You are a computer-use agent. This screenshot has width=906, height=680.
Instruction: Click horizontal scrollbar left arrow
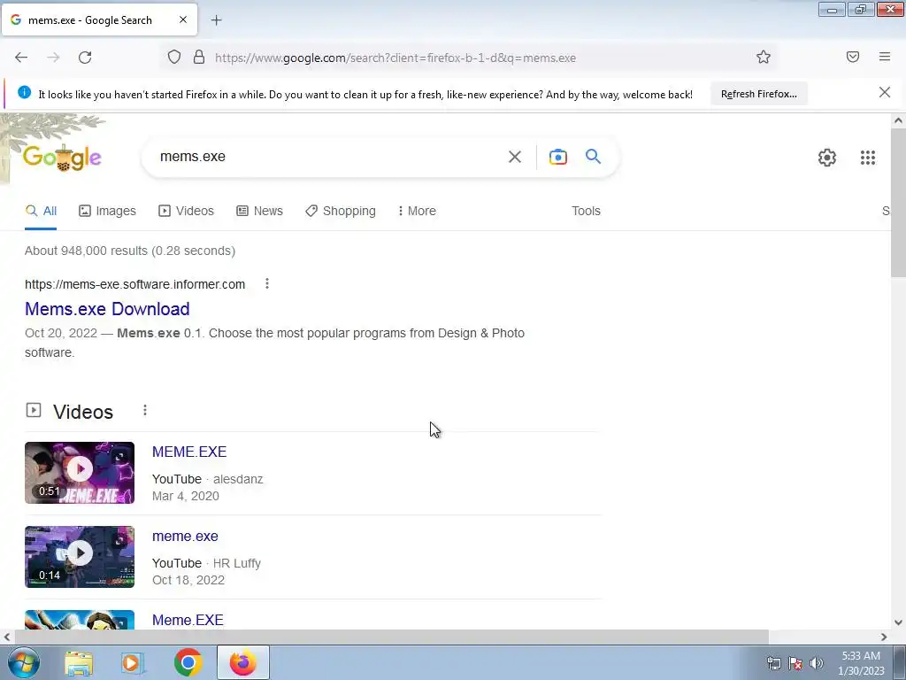pos(6,637)
